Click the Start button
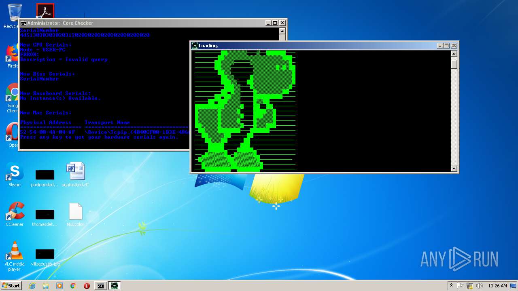Viewport: 518px width, 291px height. (x=11, y=285)
